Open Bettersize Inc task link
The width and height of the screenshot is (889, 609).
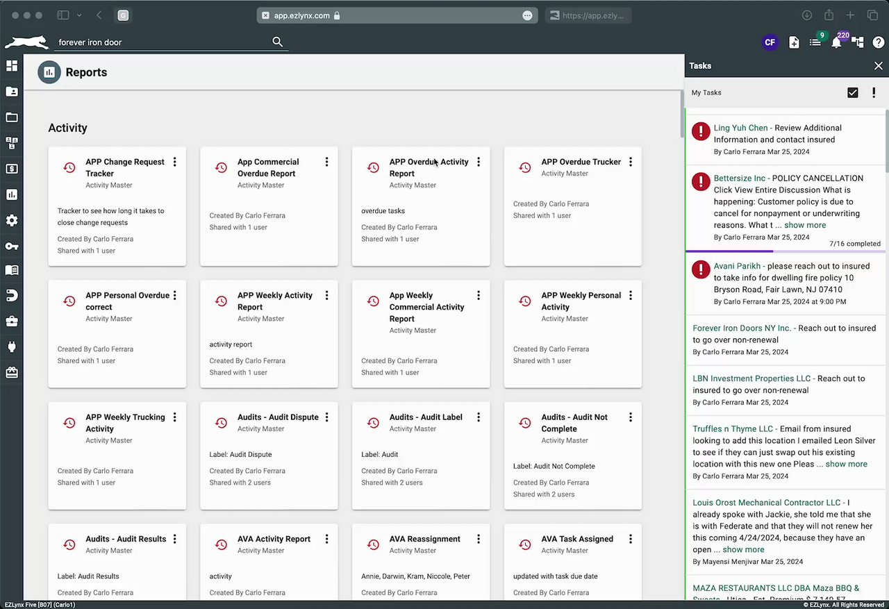point(740,178)
